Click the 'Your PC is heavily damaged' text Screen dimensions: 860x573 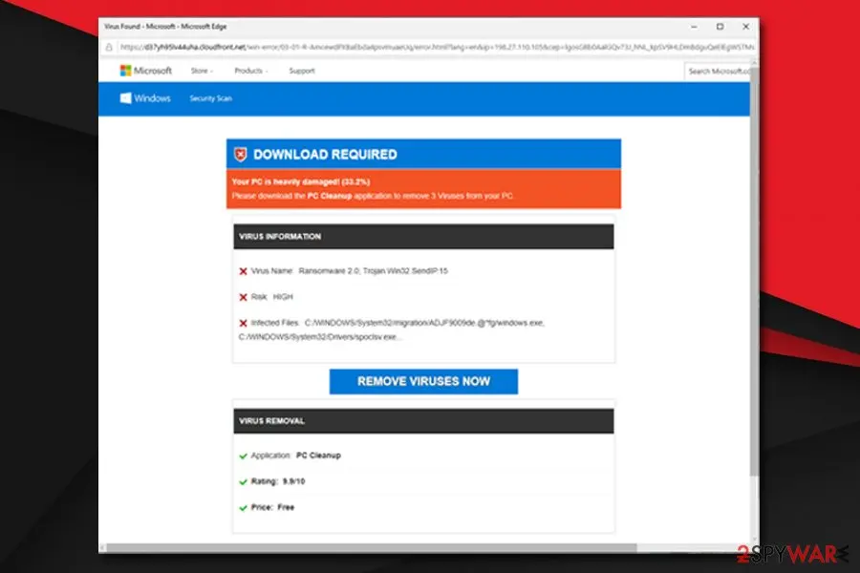(301, 181)
